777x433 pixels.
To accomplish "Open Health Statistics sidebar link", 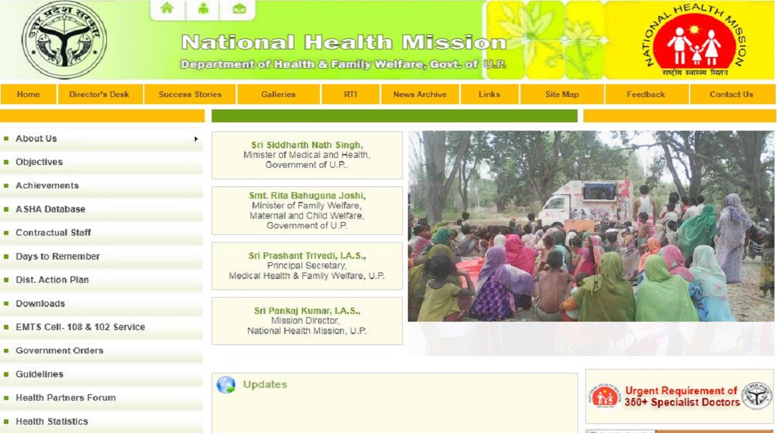I will click(101, 421).
